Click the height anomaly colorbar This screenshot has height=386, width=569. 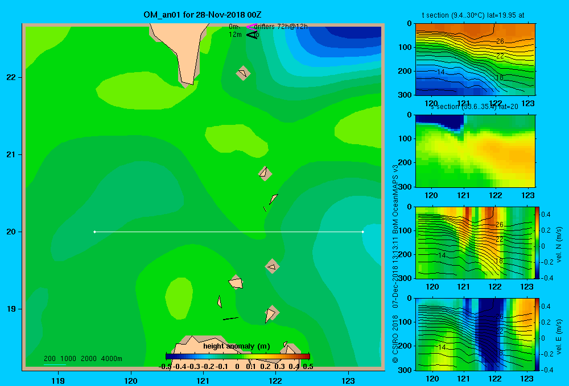[x=238, y=356]
